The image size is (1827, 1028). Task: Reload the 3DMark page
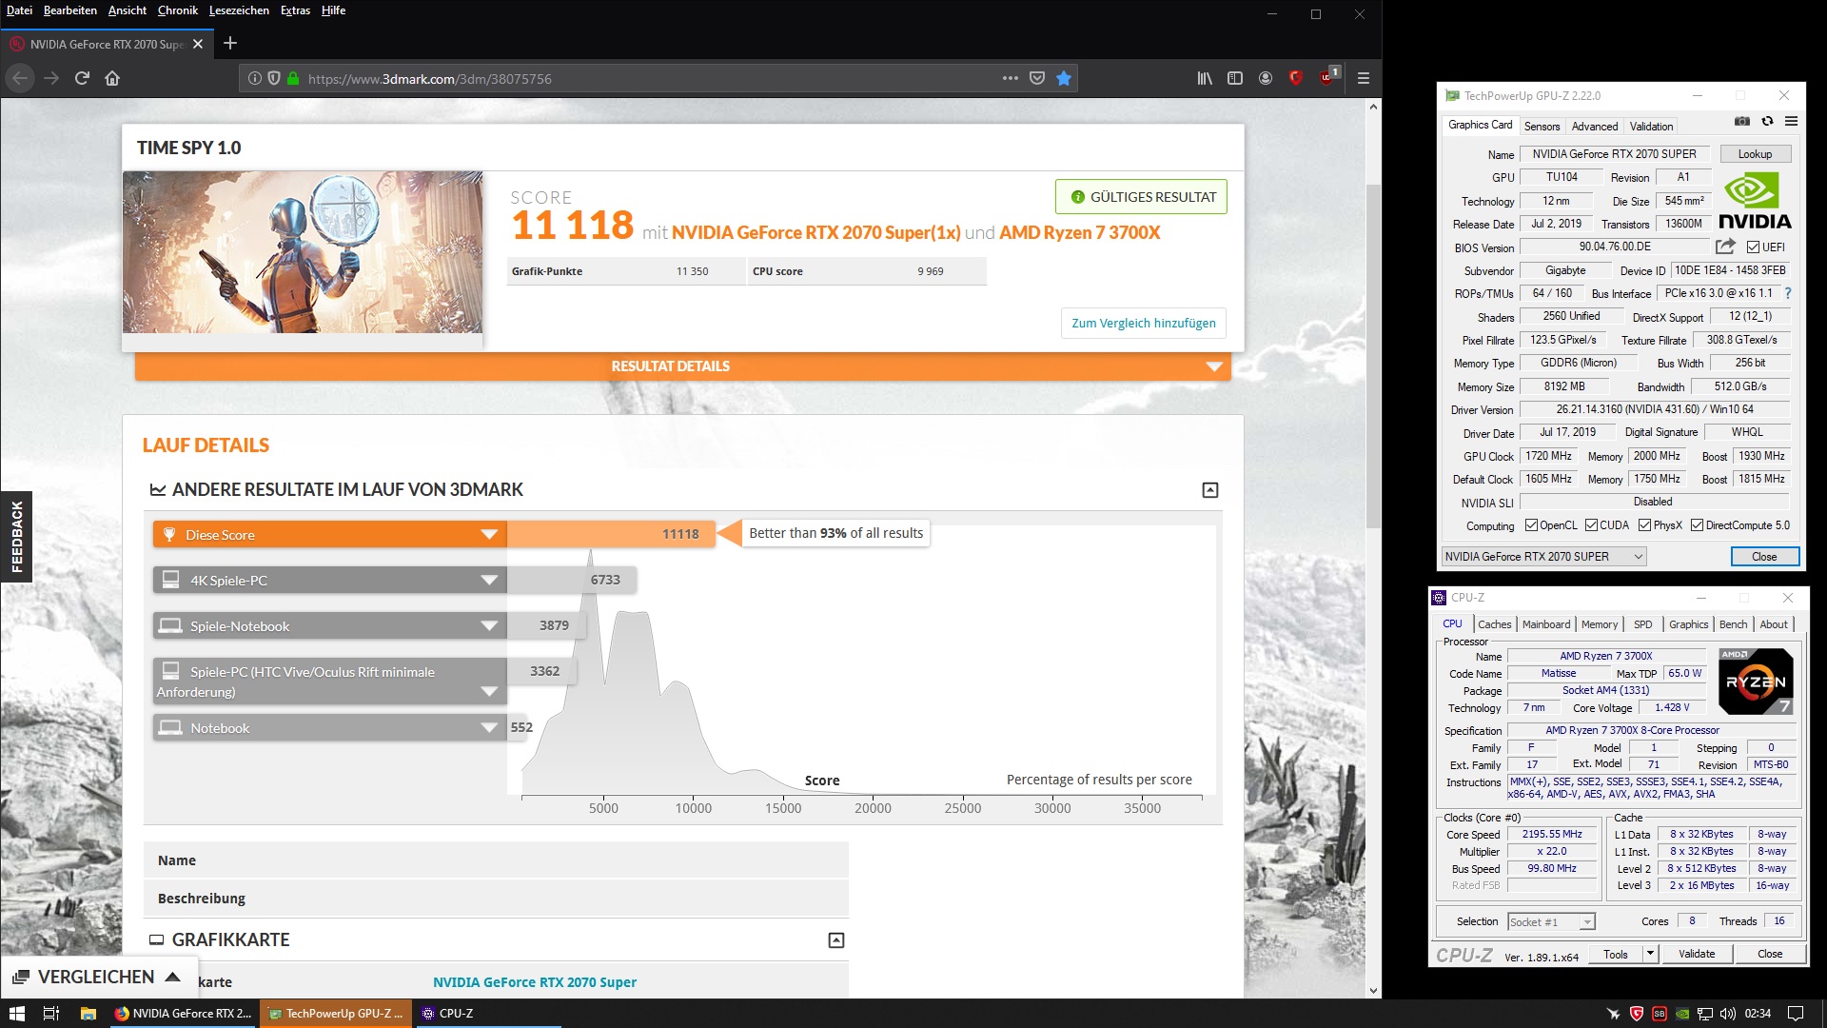[x=82, y=79]
